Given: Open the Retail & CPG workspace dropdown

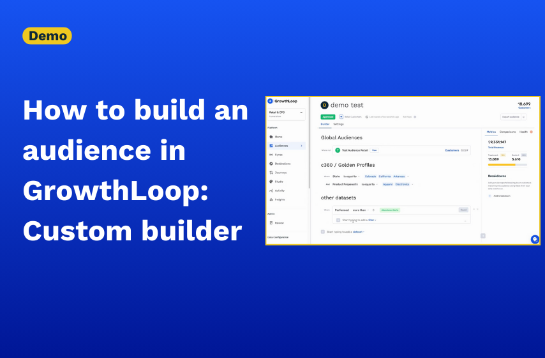Looking at the screenshot, I should click(286, 114).
